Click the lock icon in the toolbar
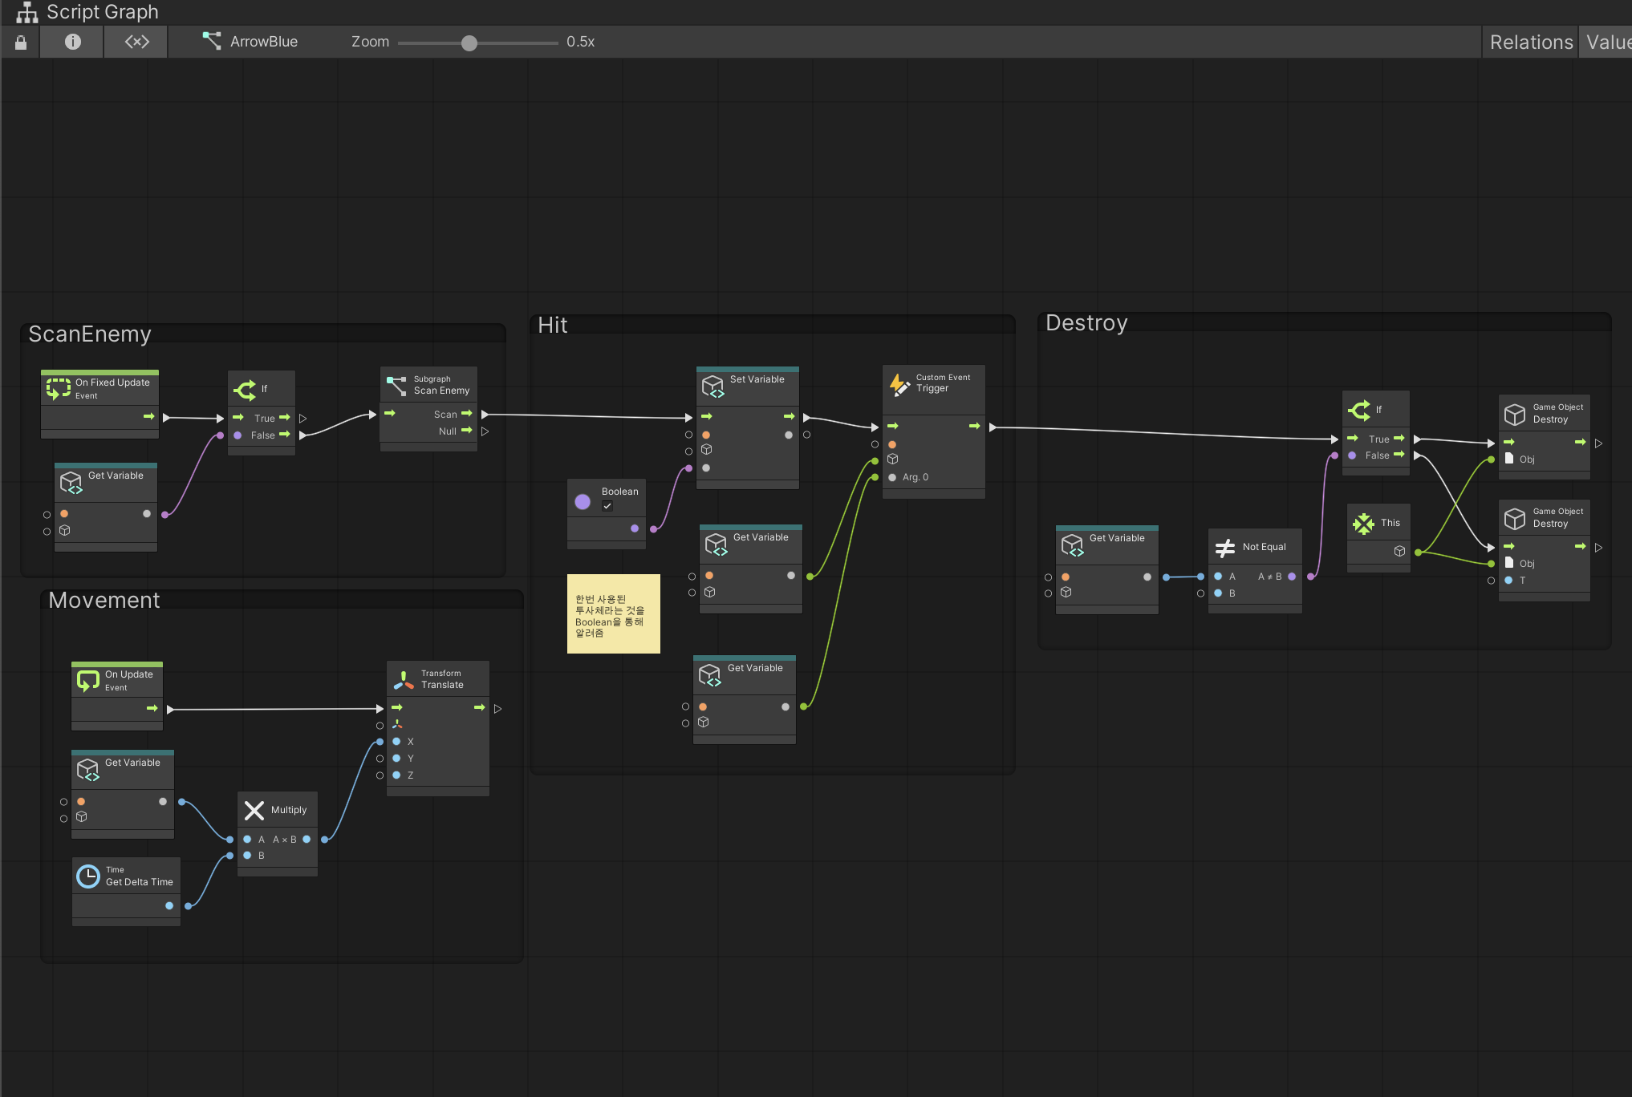 [21, 43]
